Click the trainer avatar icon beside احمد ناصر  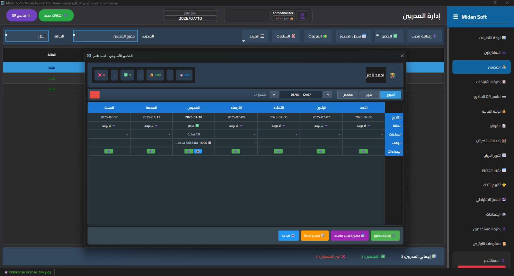point(392,75)
